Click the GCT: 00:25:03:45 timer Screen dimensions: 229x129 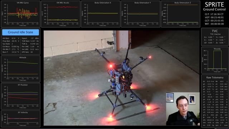click(214, 21)
